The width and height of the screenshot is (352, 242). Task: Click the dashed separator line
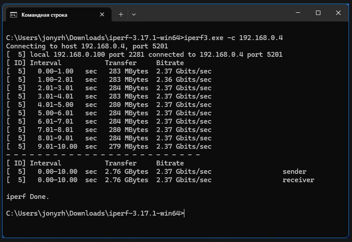click(x=103, y=155)
